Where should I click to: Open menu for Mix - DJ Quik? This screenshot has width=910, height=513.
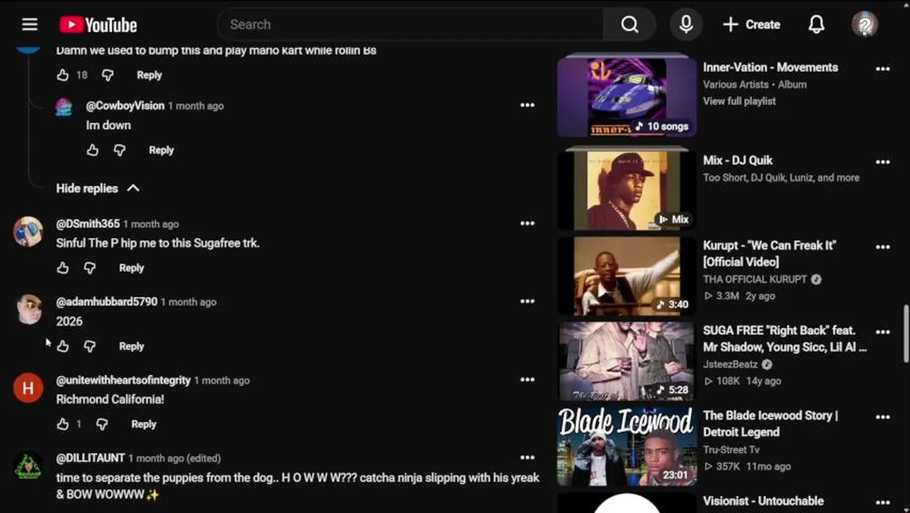(883, 162)
